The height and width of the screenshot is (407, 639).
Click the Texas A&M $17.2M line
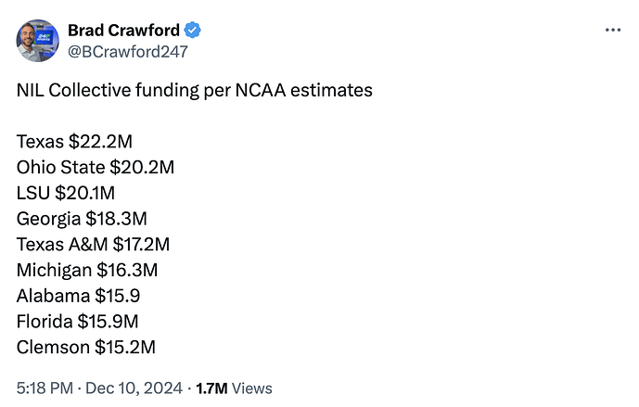point(93,245)
